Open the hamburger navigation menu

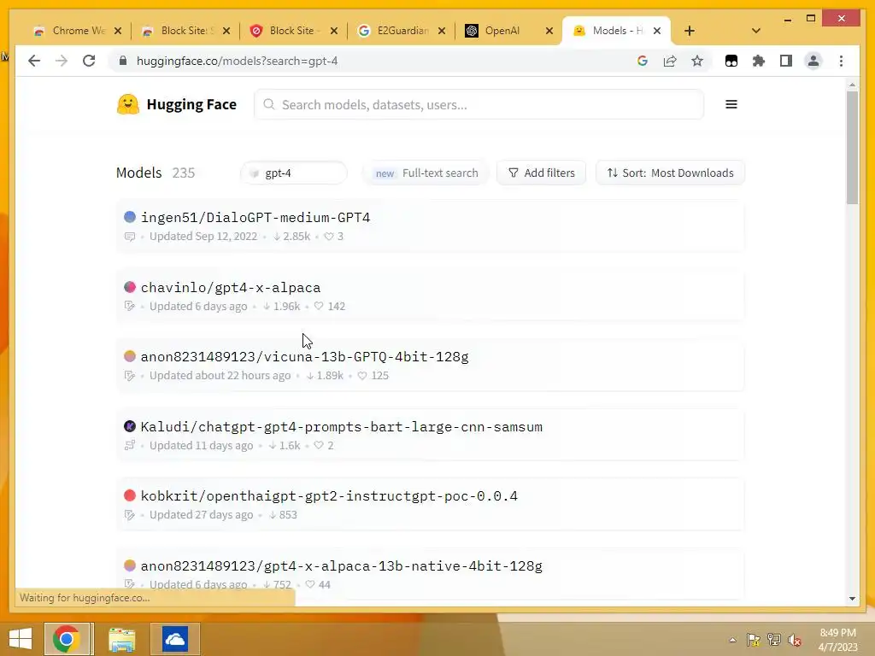coord(731,104)
